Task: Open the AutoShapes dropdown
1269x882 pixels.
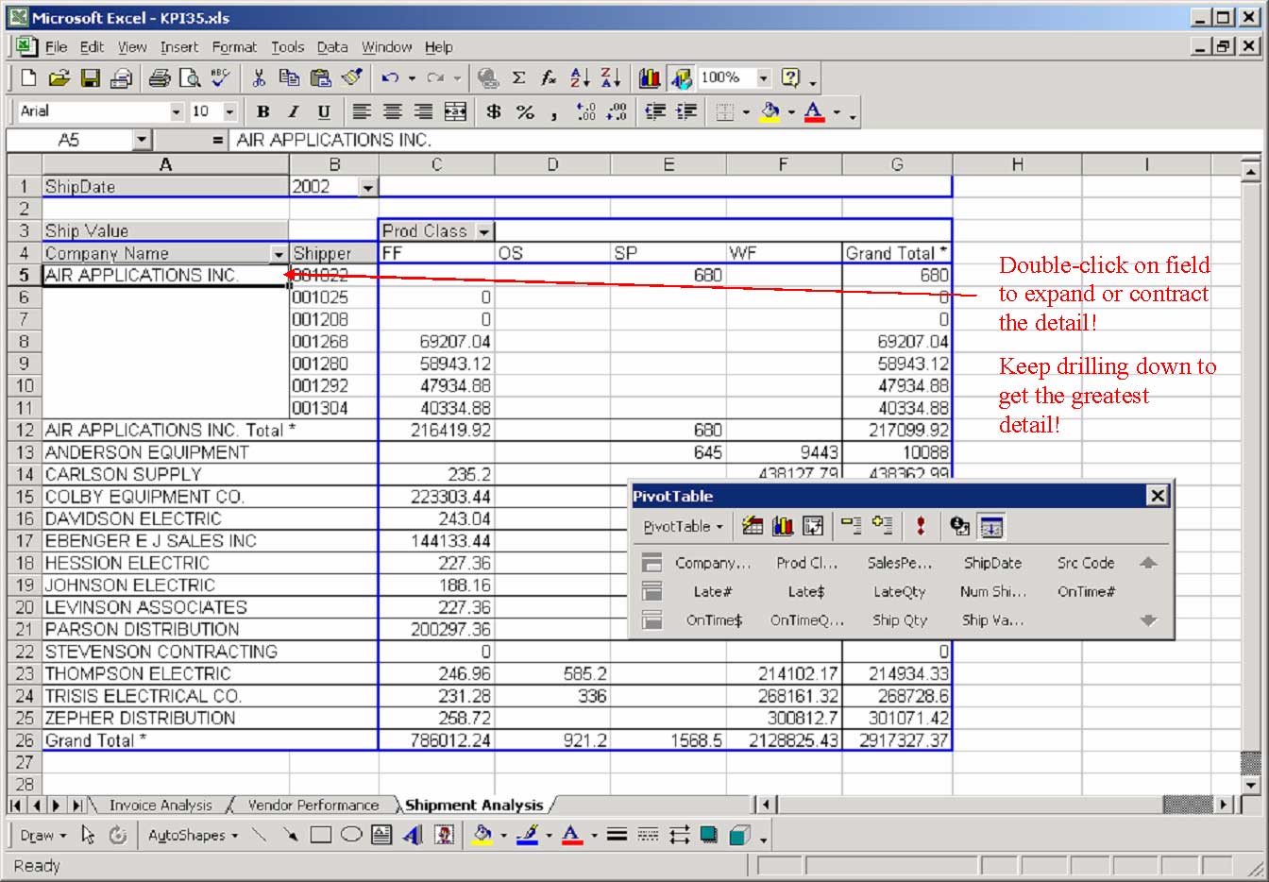Action: pyautogui.click(x=193, y=835)
